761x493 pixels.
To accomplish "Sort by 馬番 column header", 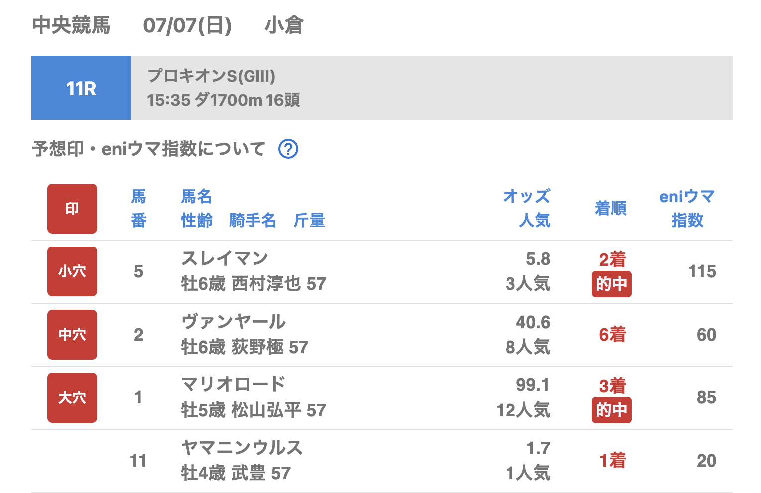I will point(138,208).
